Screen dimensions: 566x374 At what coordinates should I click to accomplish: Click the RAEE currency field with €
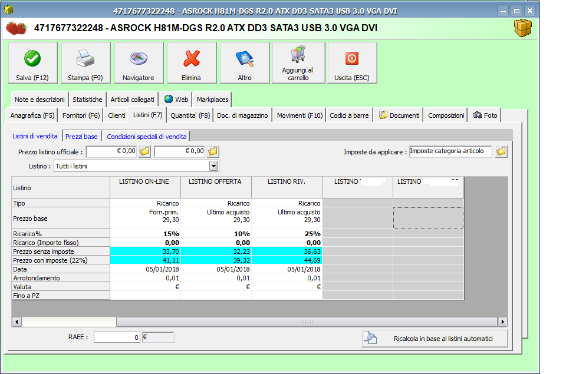coord(158,337)
